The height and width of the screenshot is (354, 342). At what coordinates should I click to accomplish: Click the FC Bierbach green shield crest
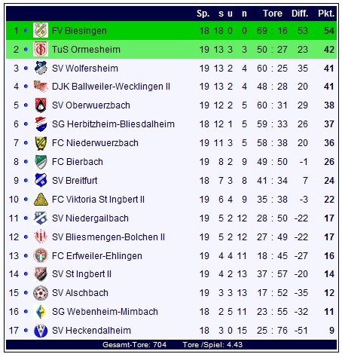point(41,162)
